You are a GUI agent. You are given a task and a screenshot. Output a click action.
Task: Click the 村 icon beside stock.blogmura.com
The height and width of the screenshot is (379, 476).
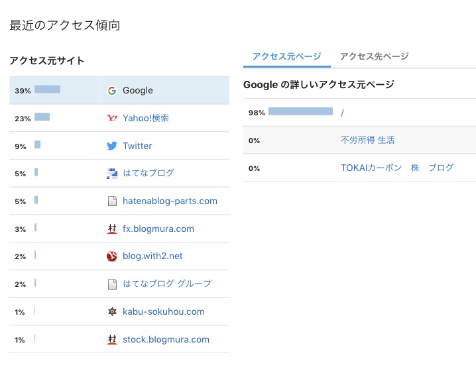112,339
